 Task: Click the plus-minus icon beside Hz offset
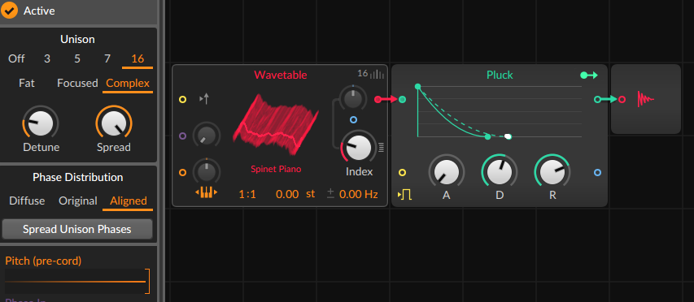330,193
